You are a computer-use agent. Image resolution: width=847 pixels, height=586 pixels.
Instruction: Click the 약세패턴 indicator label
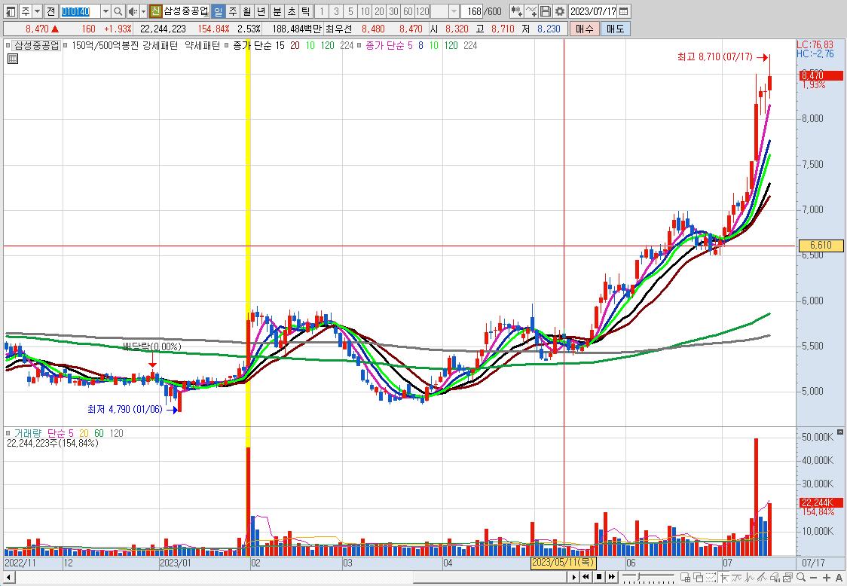(203, 45)
